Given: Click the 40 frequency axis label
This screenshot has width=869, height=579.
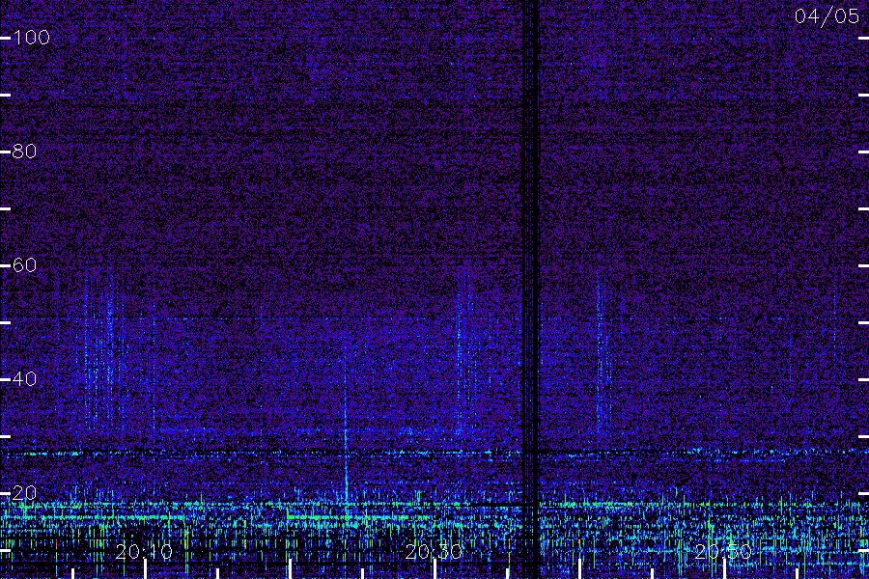Looking at the screenshot, I should tap(24, 379).
